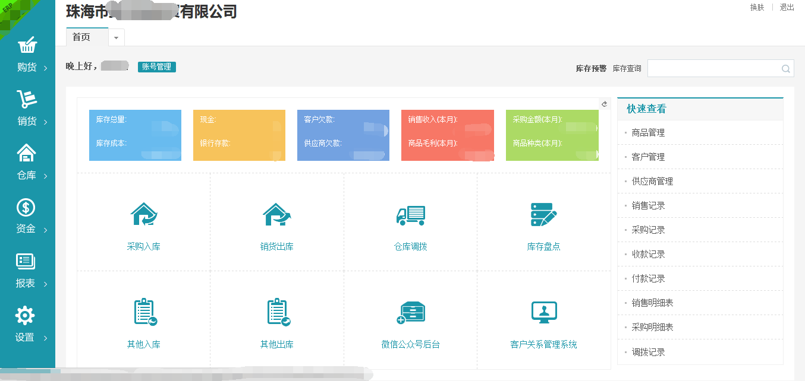This screenshot has height=381, width=805.
Task: Expand the 购货 sidebar menu
Action: [x=27, y=55]
